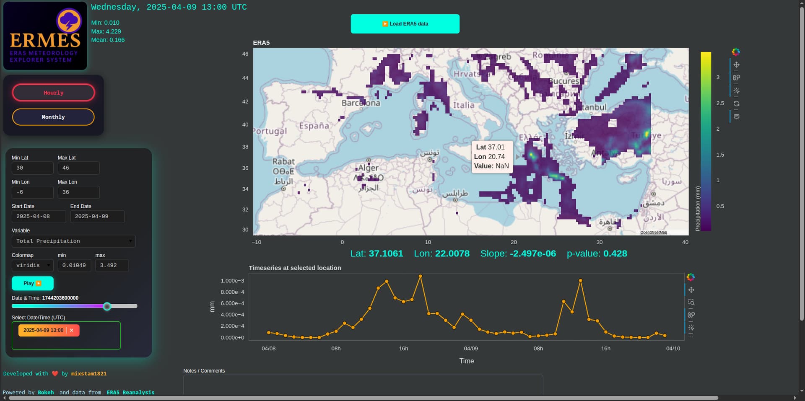This screenshot has height=401, width=805.
Task: Click the Date & Time slider handle
Action: click(107, 306)
